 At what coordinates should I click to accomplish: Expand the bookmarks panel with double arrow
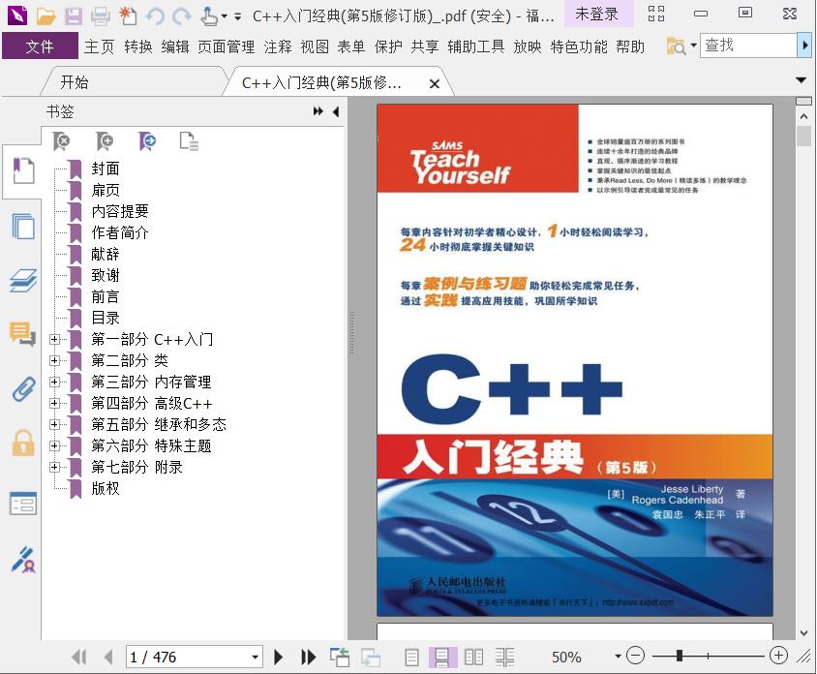(x=318, y=111)
